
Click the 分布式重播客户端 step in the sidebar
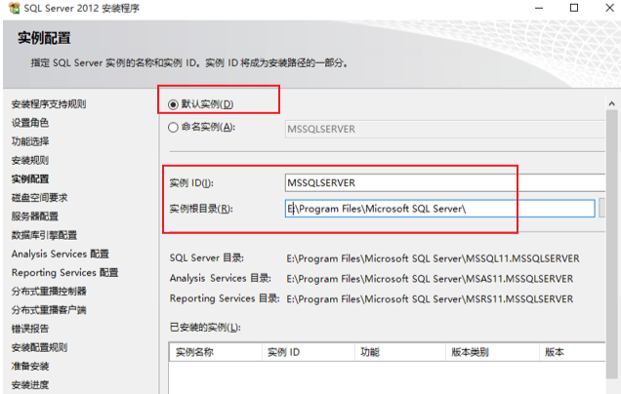coord(49,310)
